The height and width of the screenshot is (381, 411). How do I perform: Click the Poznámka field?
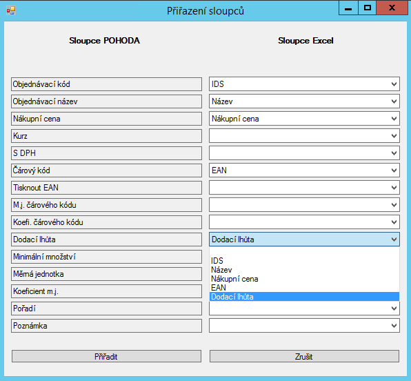point(106,326)
